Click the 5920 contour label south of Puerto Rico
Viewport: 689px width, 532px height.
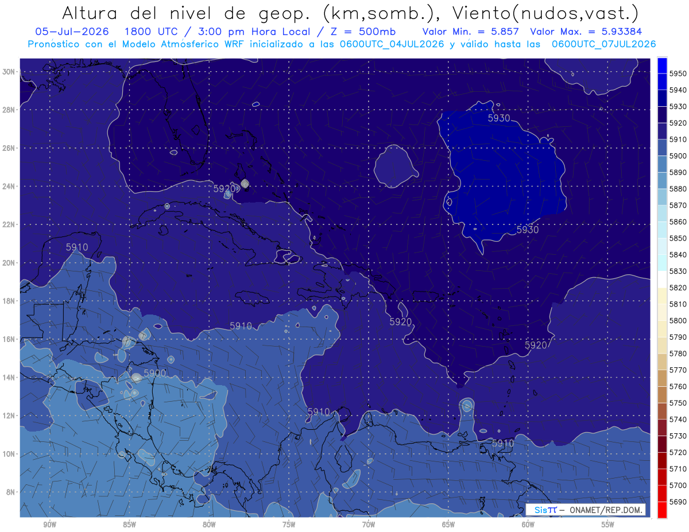pyautogui.click(x=401, y=322)
